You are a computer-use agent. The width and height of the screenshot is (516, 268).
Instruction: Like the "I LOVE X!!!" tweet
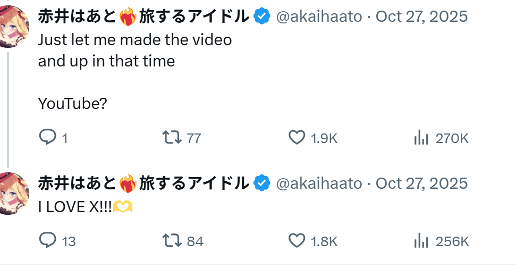click(297, 240)
